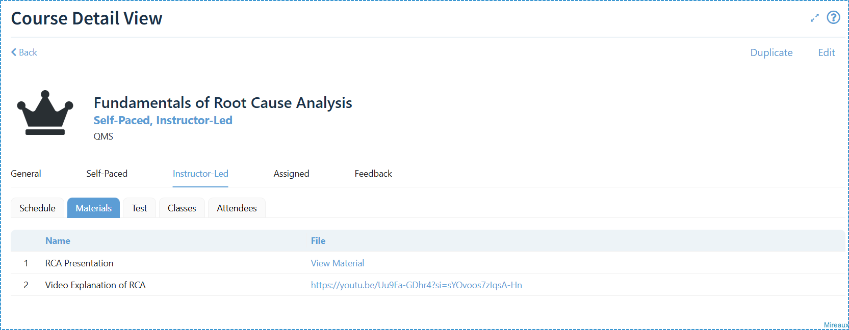Image resolution: width=849 pixels, height=330 pixels.
Task: Select Video Explanation of RCA row name
Action: click(x=95, y=285)
